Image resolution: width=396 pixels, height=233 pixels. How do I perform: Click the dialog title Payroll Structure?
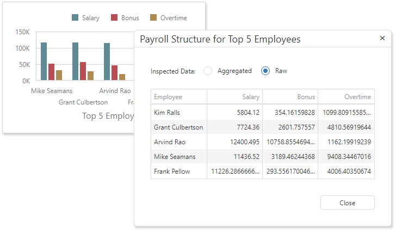coord(220,39)
